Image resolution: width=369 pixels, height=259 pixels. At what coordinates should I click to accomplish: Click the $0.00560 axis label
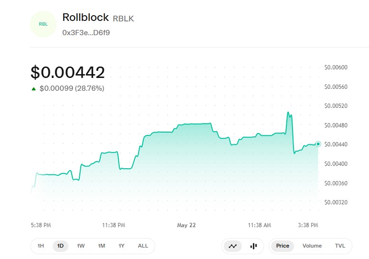(x=336, y=87)
